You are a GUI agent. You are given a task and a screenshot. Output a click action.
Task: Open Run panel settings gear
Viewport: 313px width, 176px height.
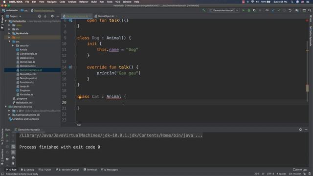pyautogui.click(x=300, y=130)
